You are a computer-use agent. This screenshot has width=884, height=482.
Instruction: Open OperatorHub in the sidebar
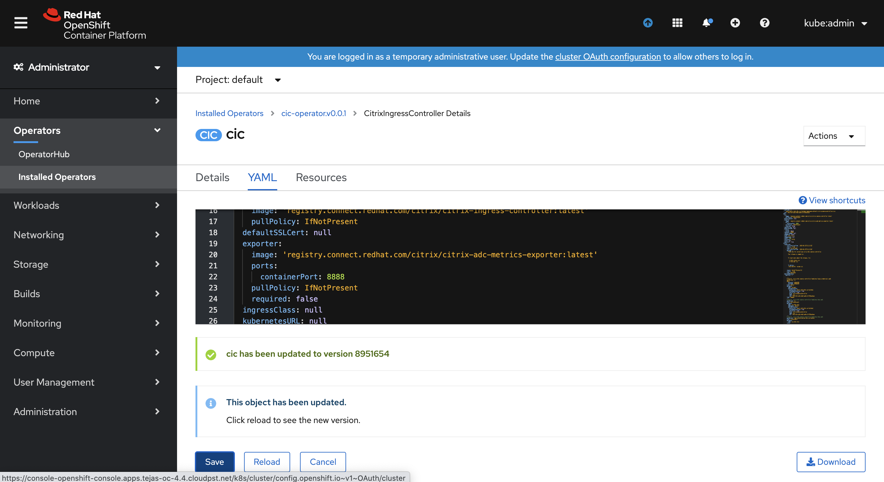pyautogui.click(x=44, y=154)
